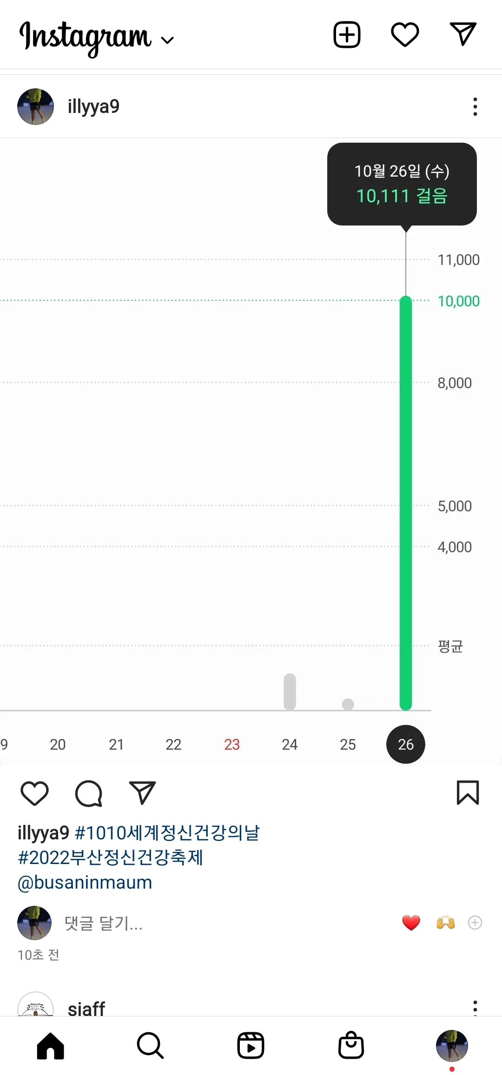The height and width of the screenshot is (1075, 502).
Task: Open more options for illyya9 post
Action: [475, 106]
